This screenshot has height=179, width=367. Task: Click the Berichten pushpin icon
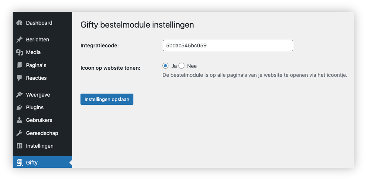coord(19,40)
